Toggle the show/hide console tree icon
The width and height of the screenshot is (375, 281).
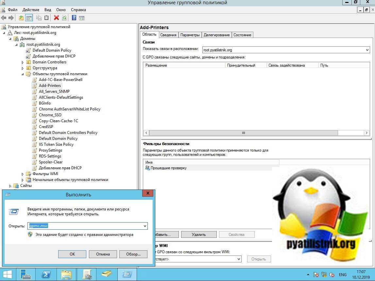pos(29,18)
